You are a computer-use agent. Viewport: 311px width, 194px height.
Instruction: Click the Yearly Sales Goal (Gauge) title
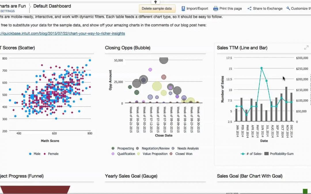point(131,176)
